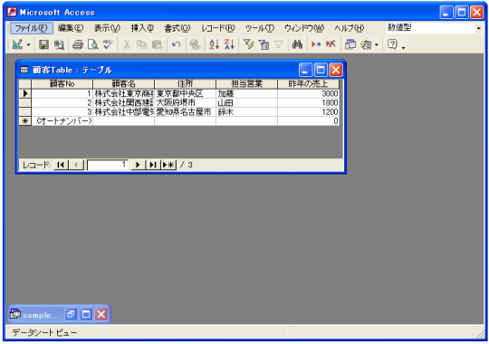Select the 昨年の売上 column header

308,83
